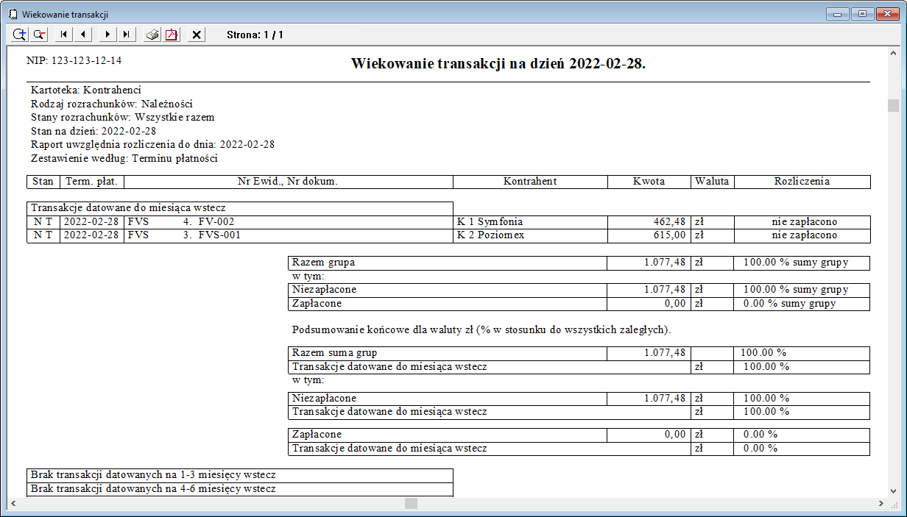This screenshot has height=517, width=907.
Task: Close preview using toolbar X icon
Action: point(197,35)
